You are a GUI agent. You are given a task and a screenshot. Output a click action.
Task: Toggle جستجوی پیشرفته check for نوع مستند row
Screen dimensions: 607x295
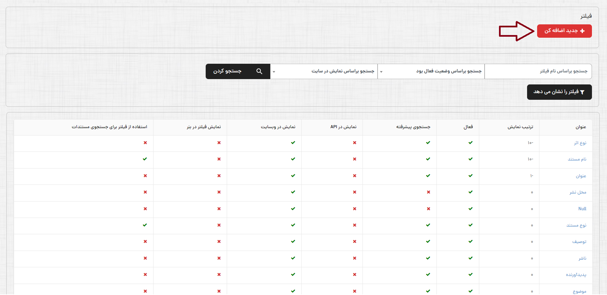tap(428, 225)
